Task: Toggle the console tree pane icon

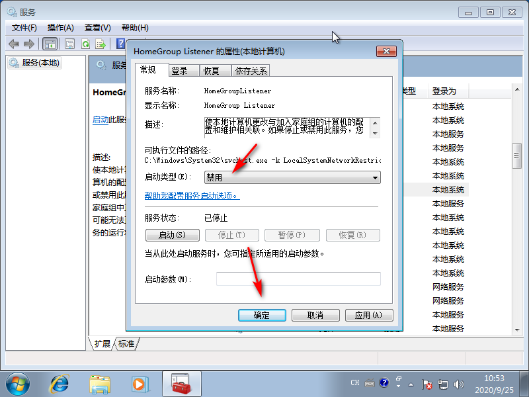Action: 50,44
